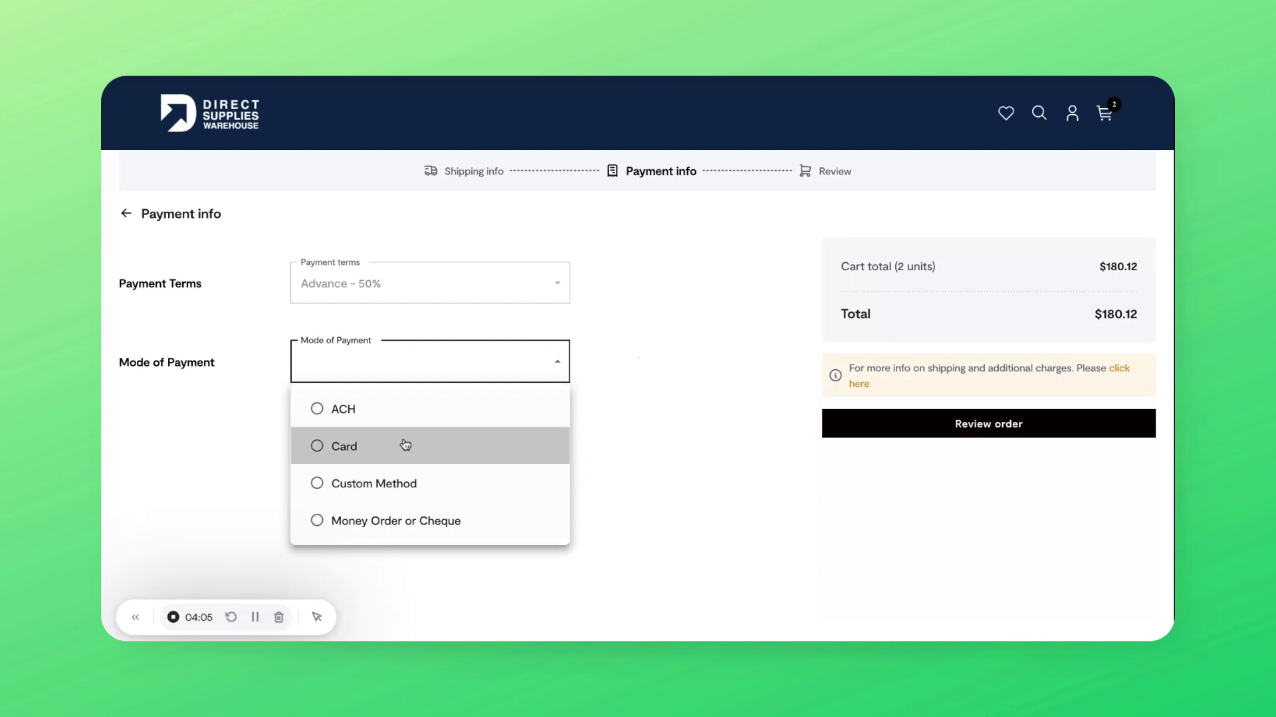Click the back arrow next to Payment info

[126, 213]
